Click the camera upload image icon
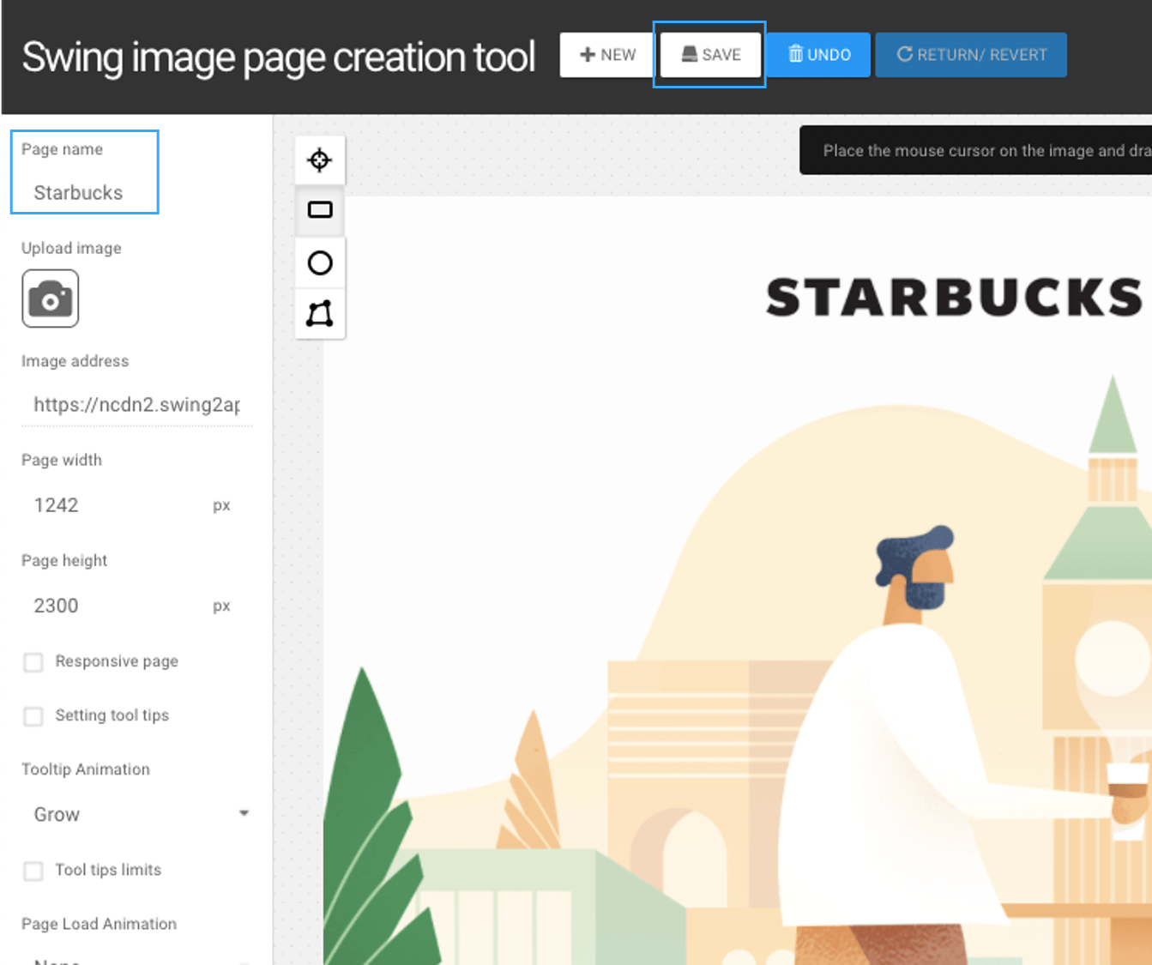1152x965 pixels. pos(51,299)
